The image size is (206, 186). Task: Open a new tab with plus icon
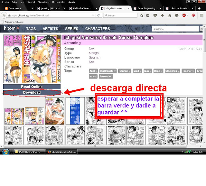click(x=199, y=8)
